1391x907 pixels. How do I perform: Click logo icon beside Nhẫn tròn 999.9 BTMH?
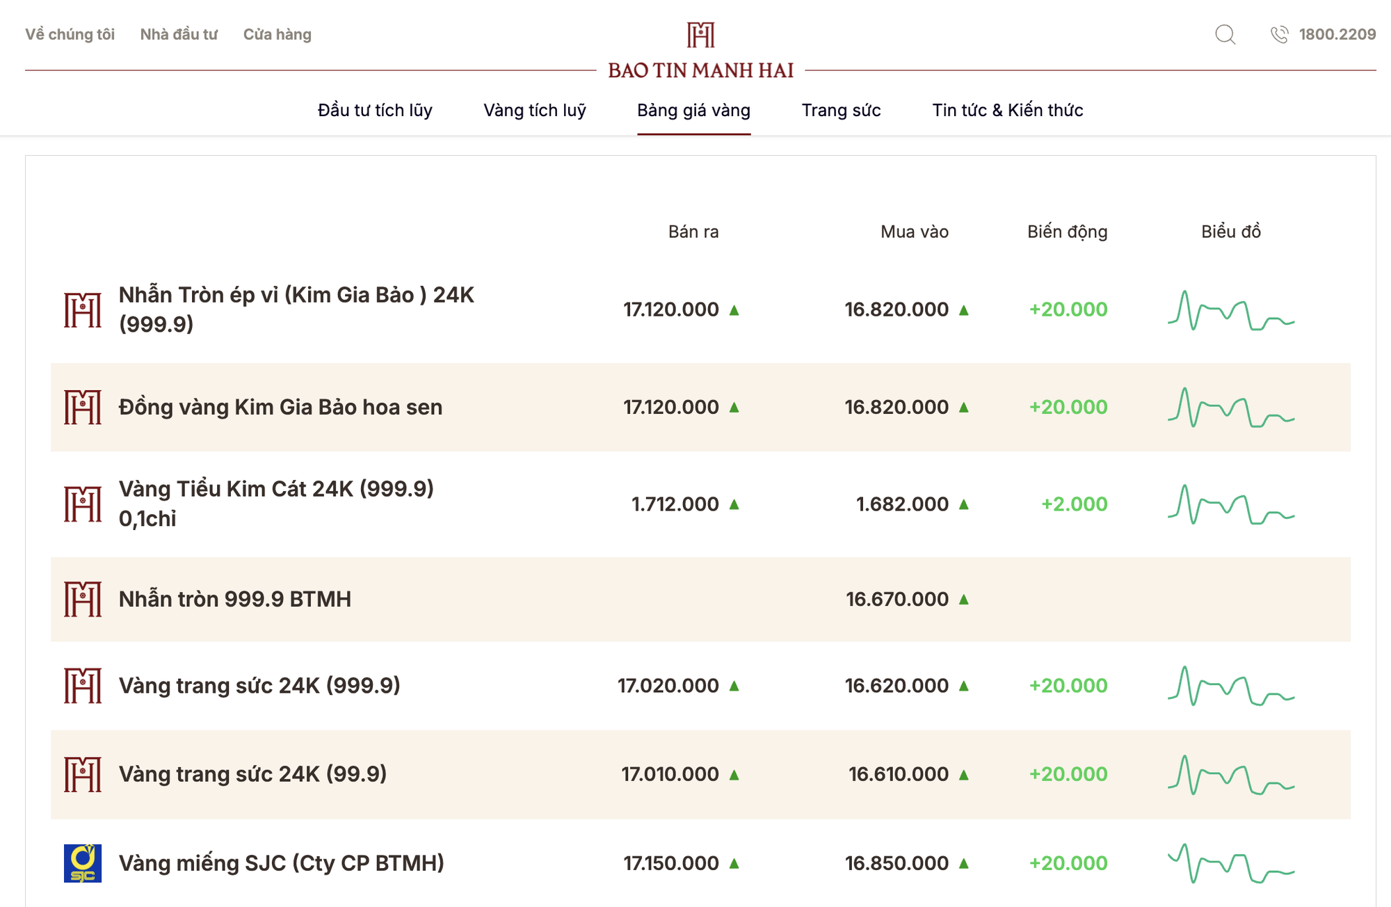[x=83, y=599]
